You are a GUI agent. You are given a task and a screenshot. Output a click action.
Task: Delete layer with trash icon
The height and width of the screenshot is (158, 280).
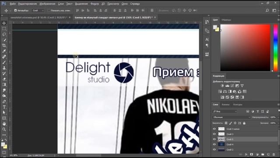pos(274,154)
